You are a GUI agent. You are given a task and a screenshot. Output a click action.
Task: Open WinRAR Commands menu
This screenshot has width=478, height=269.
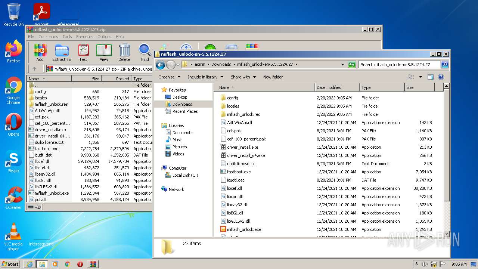(48, 37)
